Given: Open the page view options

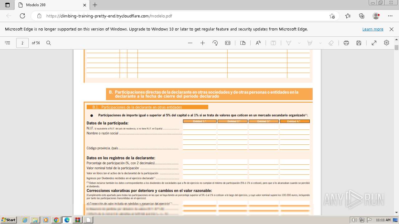Looking at the screenshot, I should pyautogui.click(x=243, y=43).
